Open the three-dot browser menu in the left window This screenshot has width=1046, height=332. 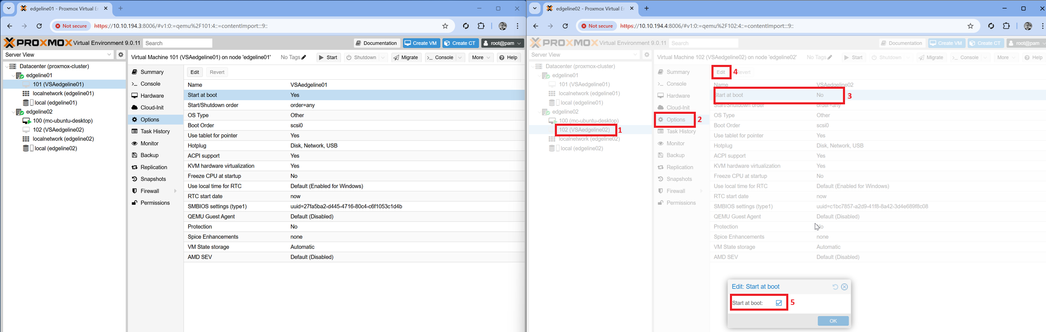tap(517, 26)
